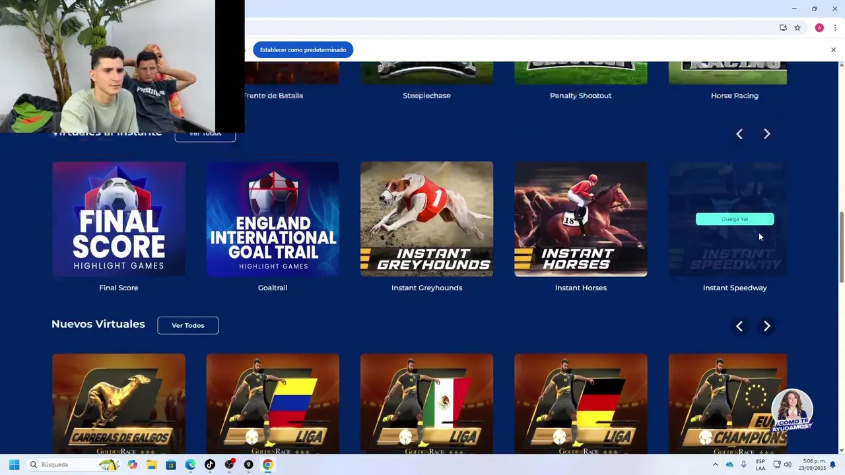
Task: Open the notifications bell icon
Action: [832, 464]
